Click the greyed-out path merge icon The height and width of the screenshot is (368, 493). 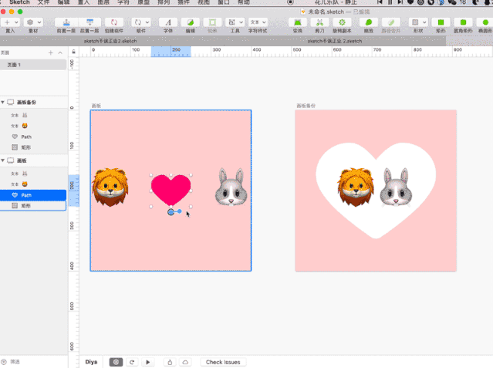[391, 22]
